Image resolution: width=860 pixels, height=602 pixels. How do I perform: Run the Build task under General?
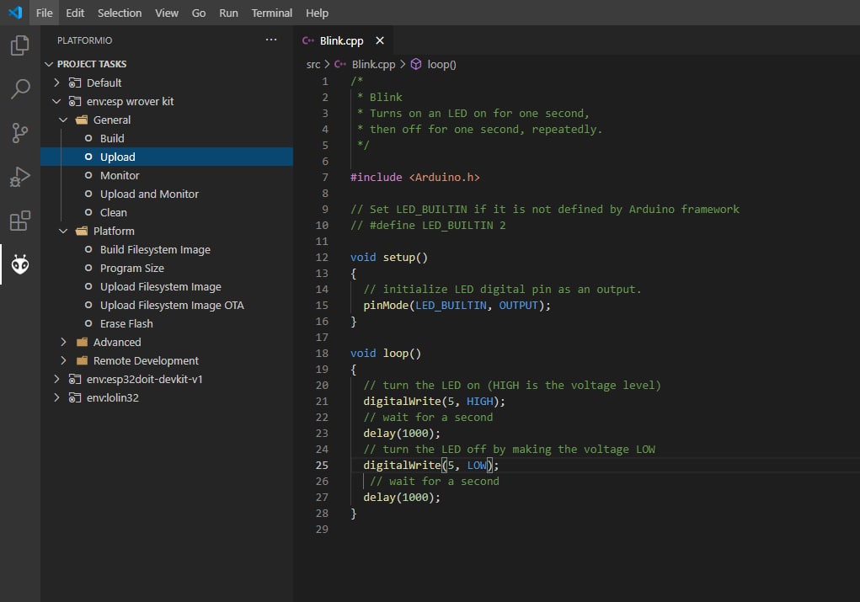coord(112,138)
